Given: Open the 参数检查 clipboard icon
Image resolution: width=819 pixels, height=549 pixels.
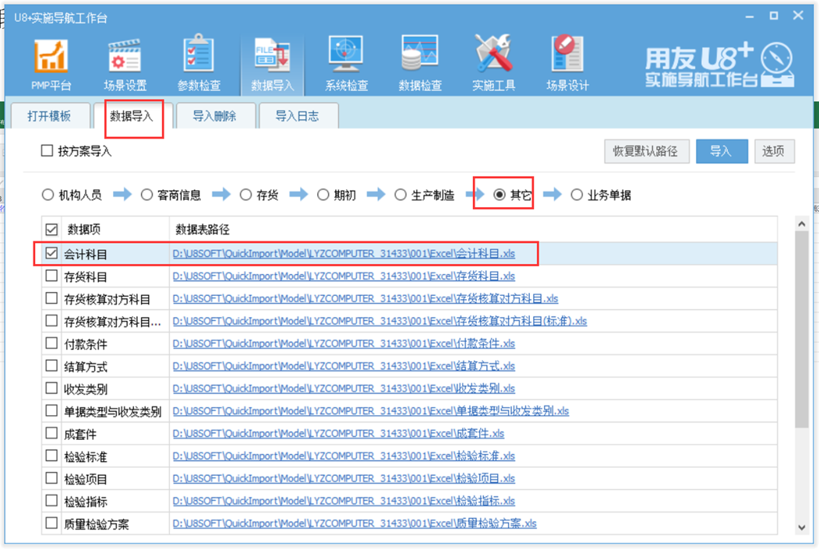Looking at the screenshot, I should pos(199,64).
